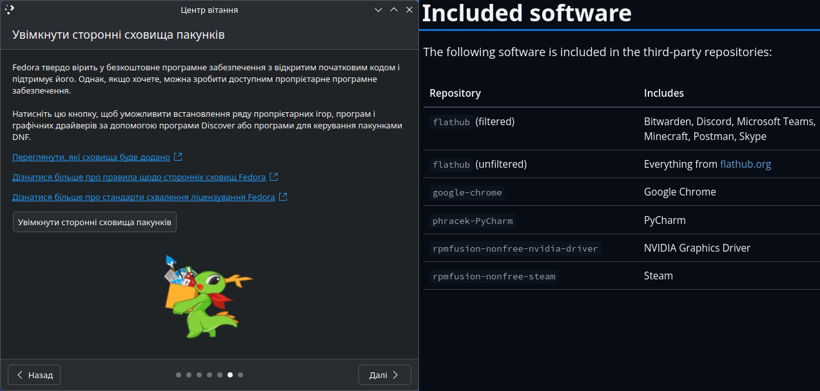Click external icon after 'правила щодо сторонніх сховищ Fedora'

pos(273,177)
